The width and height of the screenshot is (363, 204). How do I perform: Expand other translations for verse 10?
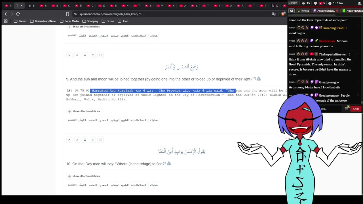click(84, 176)
